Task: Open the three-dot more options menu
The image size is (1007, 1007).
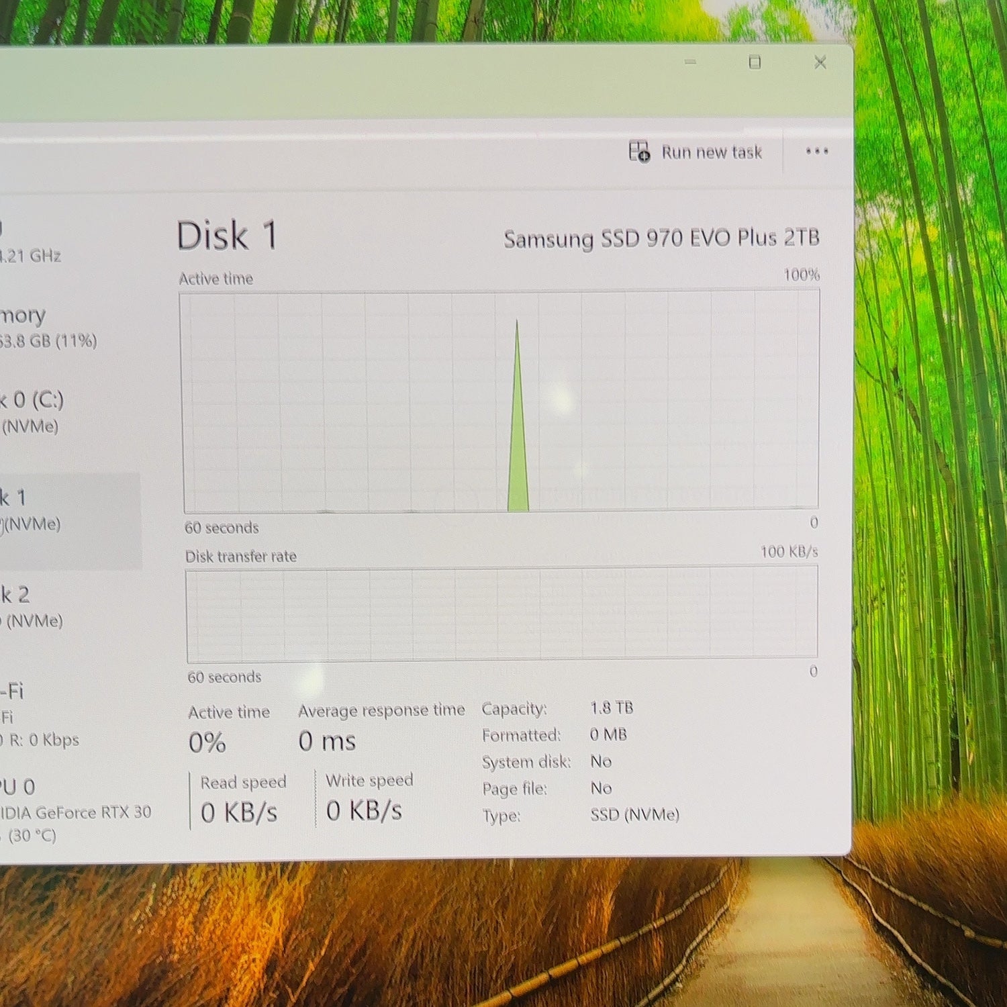Action: click(816, 151)
